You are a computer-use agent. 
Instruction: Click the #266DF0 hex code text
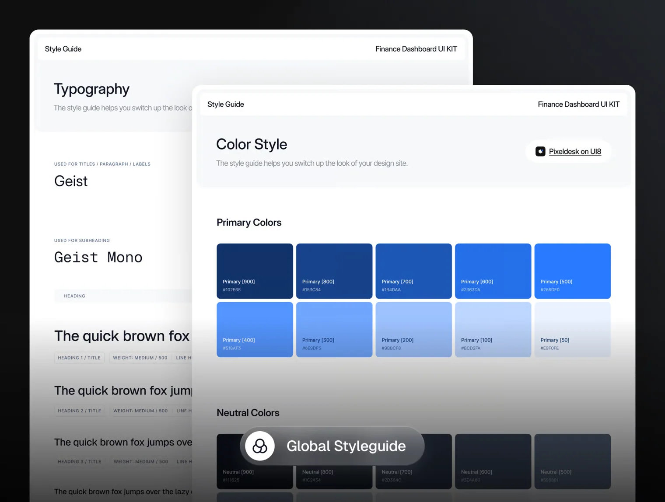(549, 290)
